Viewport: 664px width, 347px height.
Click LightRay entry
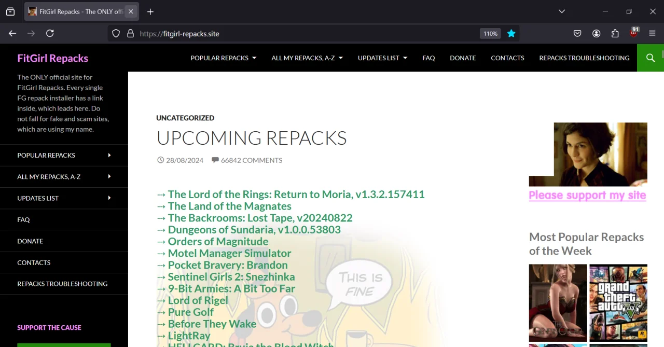point(189,336)
